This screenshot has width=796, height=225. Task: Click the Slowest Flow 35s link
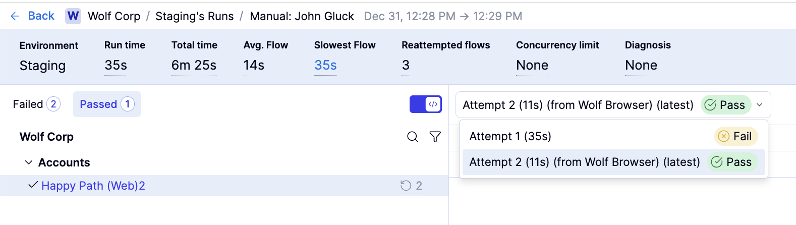click(x=325, y=66)
